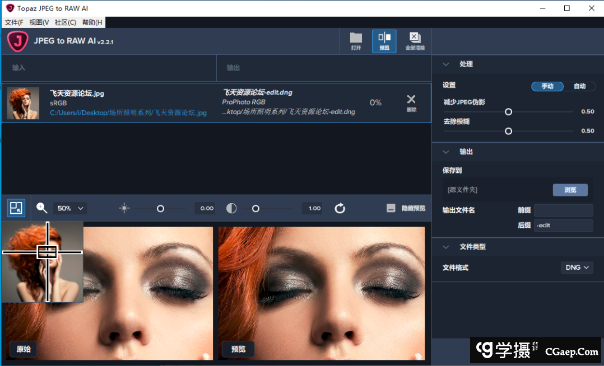Click the navigator thumbnail toggle icon
The width and height of the screenshot is (604, 366).
click(x=16, y=208)
